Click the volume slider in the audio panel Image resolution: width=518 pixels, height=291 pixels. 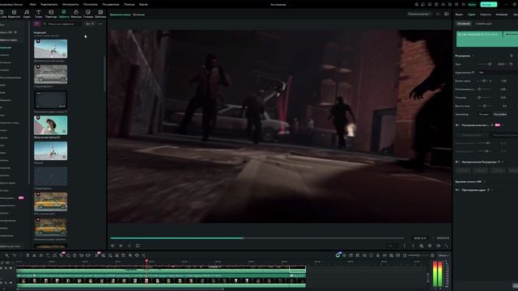point(485,64)
